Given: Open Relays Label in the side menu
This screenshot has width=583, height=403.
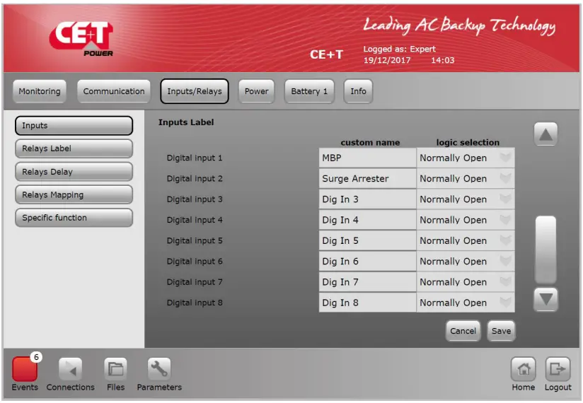Looking at the screenshot, I should coord(74,148).
